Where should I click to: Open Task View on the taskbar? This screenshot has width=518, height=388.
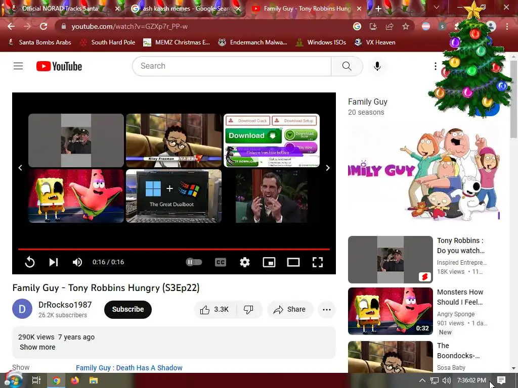pos(36,380)
